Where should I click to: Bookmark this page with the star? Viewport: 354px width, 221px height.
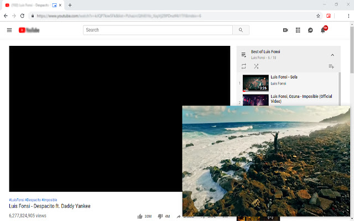[x=318, y=16]
